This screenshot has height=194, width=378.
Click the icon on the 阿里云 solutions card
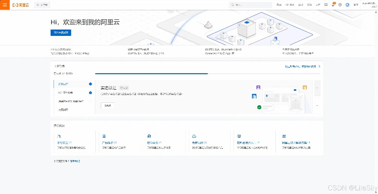[x=284, y=136]
